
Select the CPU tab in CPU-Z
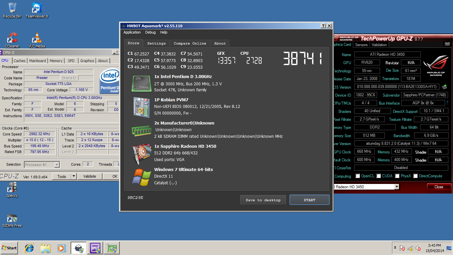coord(5,60)
